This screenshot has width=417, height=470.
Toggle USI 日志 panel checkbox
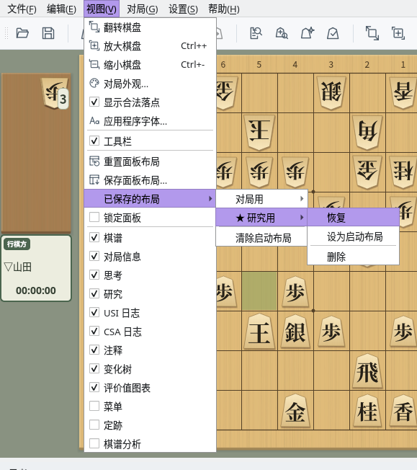click(x=94, y=312)
